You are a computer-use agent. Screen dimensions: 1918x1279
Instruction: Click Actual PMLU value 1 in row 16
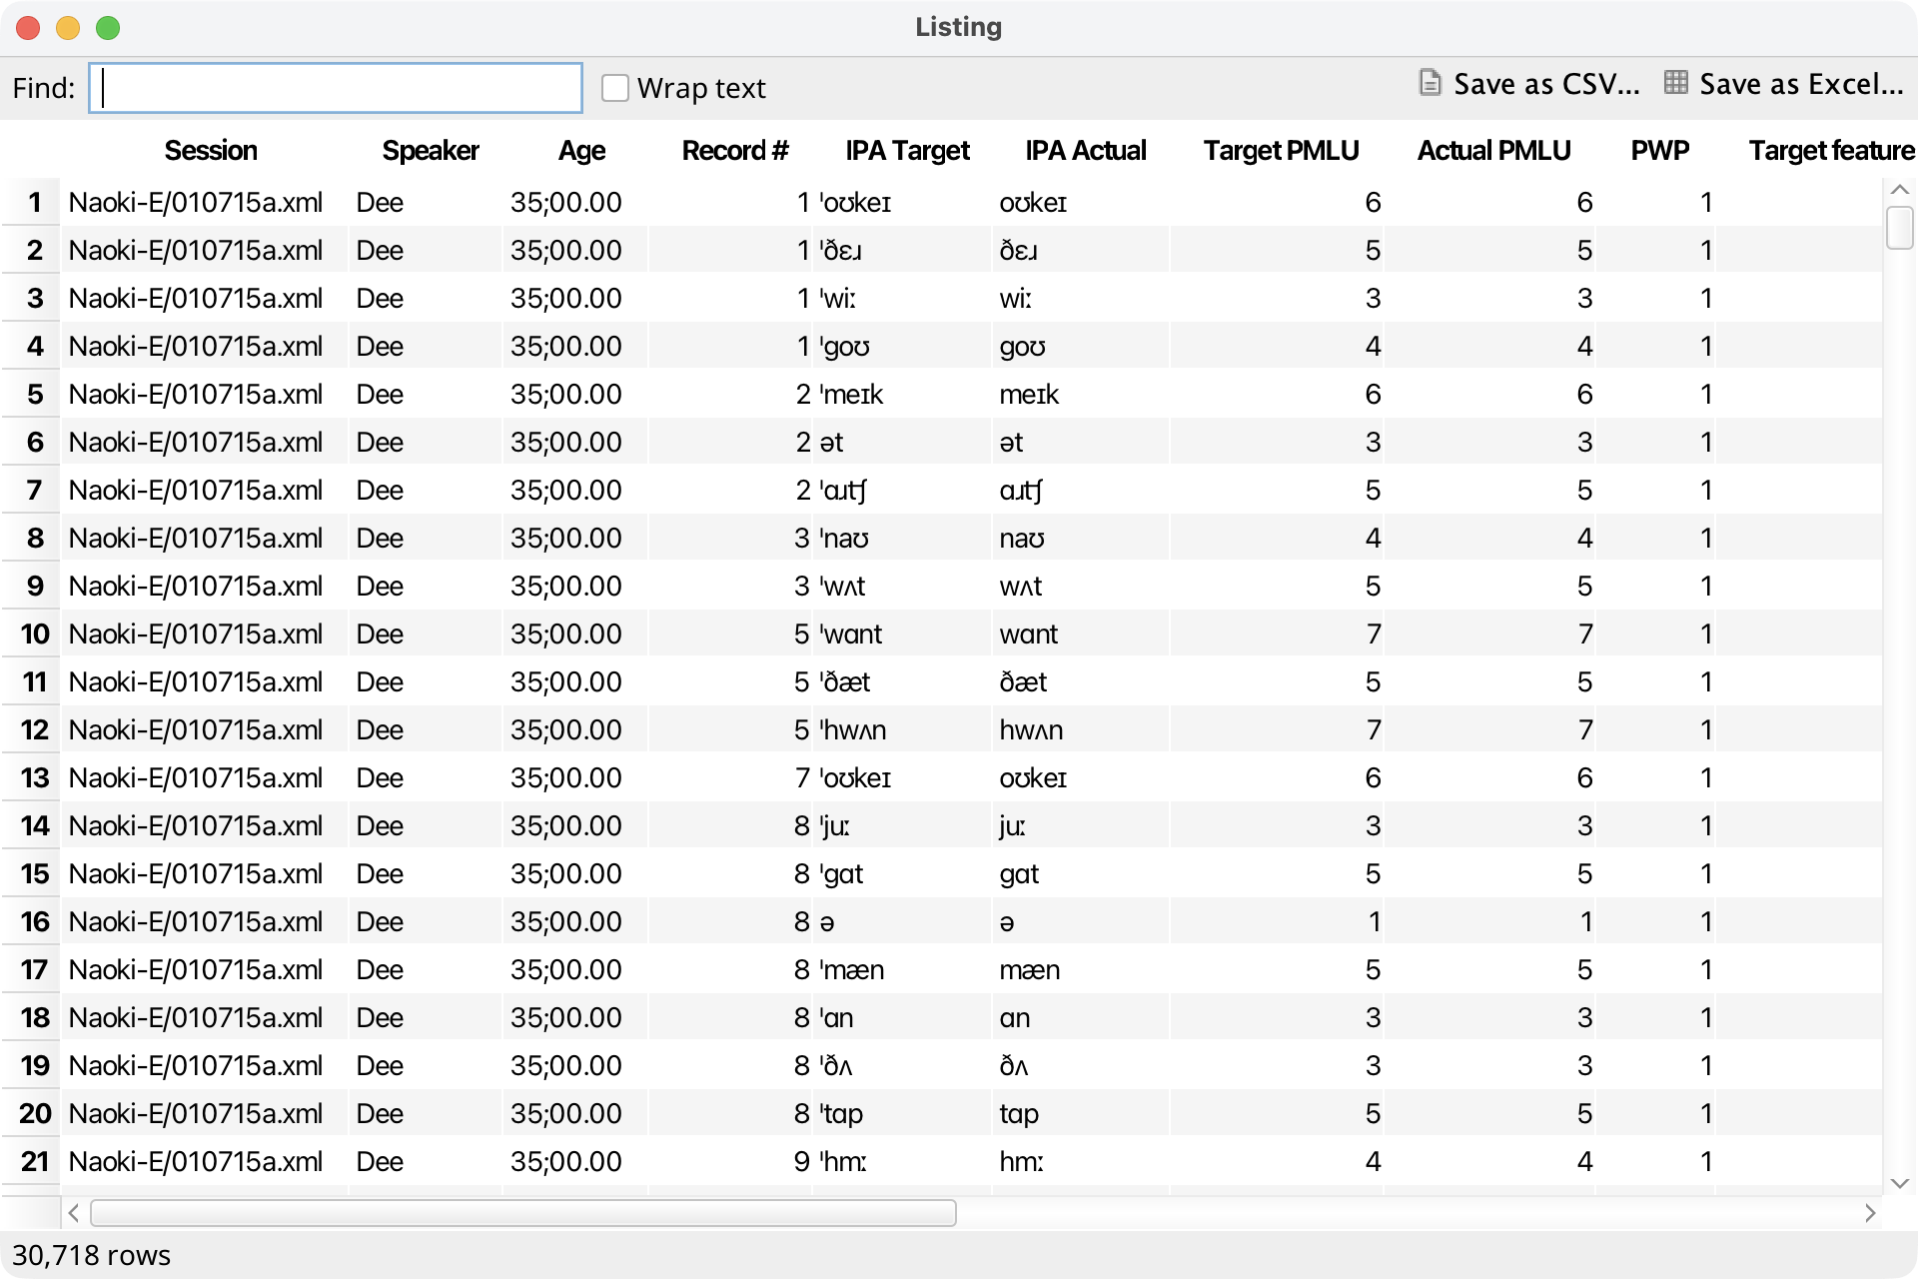[x=1489, y=922]
